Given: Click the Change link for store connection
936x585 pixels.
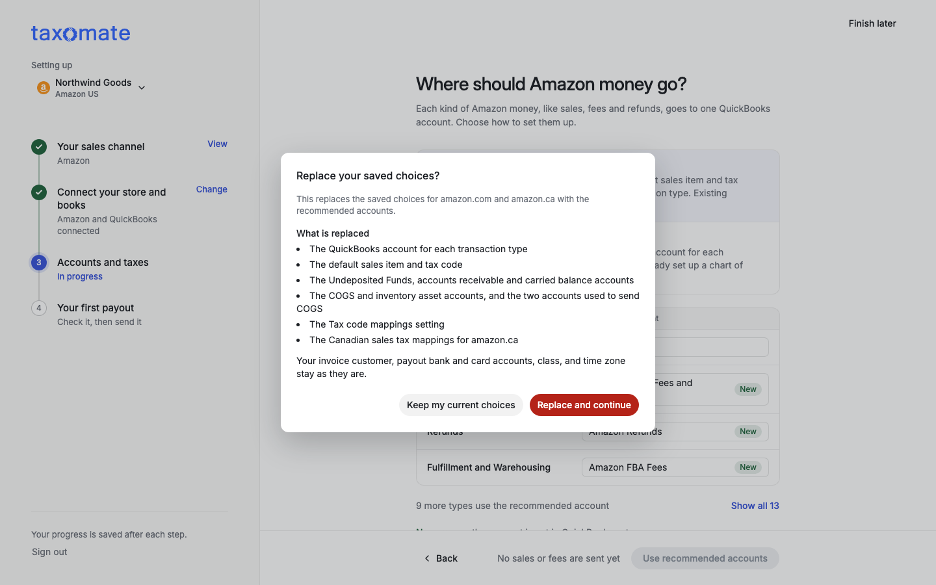Looking at the screenshot, I should [212, 190].
